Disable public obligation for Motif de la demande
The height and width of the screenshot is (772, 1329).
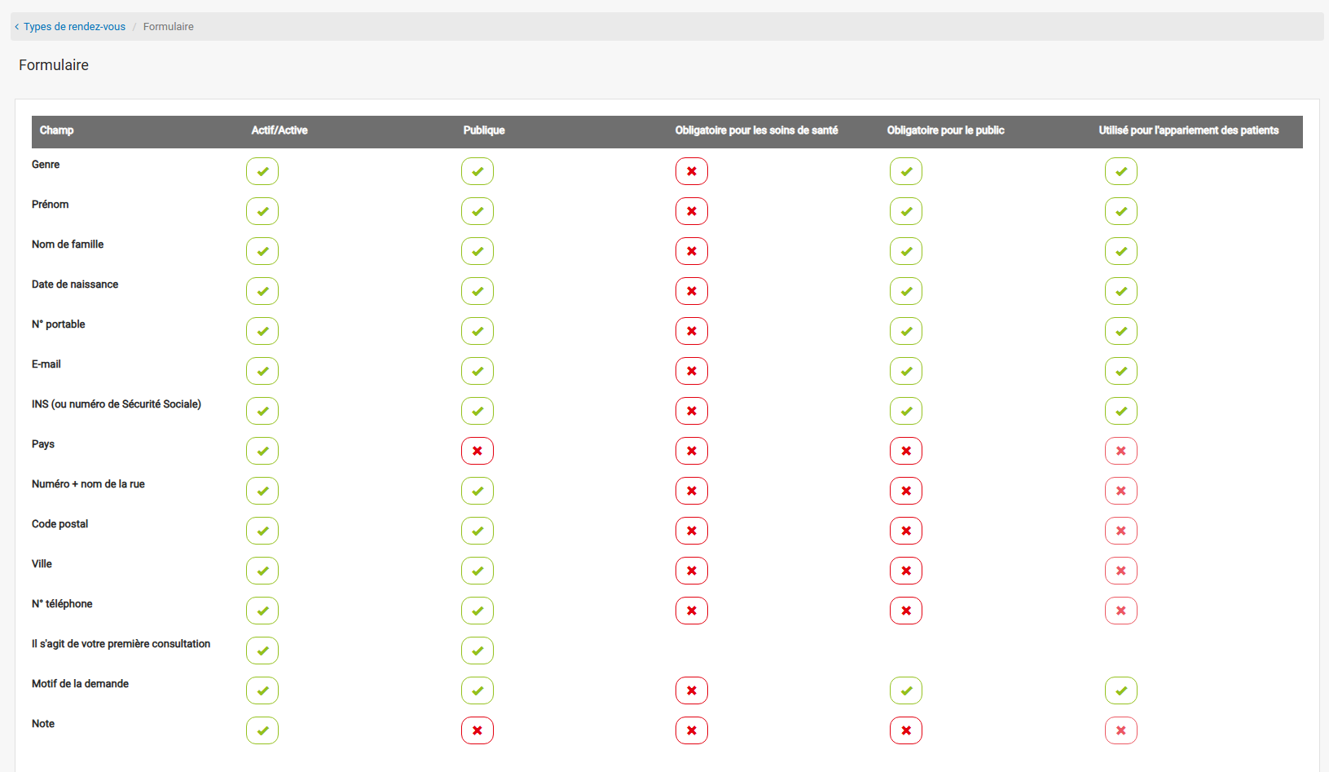pos(906,690)
